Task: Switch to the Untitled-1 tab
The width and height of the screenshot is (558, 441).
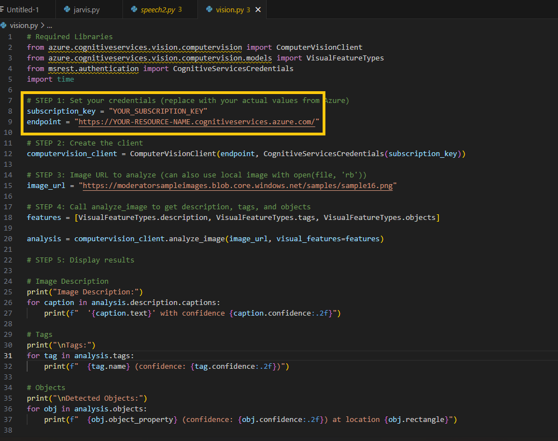Action: [23, 10]
